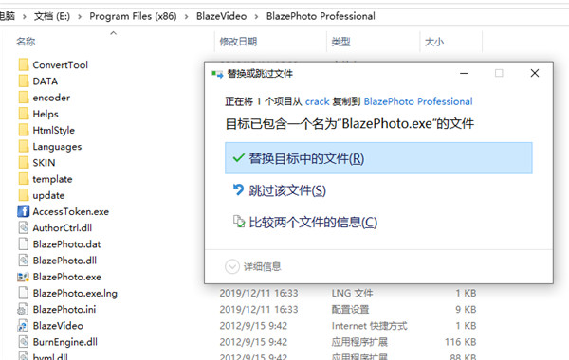Click the blue skip arrow icon
The image size is (569, 360).
(x=238, y=189)
